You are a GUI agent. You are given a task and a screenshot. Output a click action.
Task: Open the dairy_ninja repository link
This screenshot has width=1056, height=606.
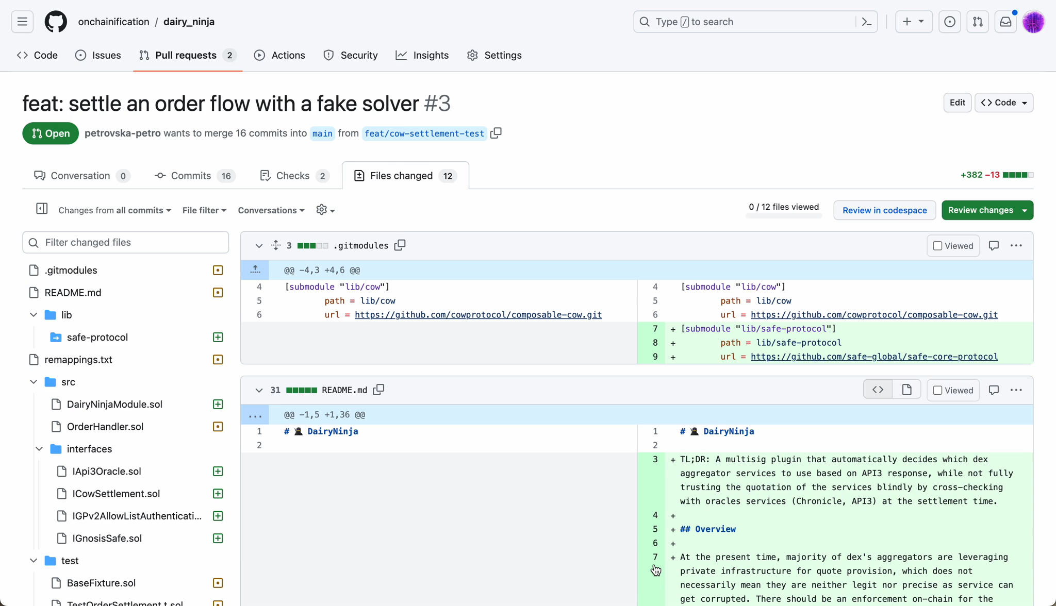(x=189, y=22)
